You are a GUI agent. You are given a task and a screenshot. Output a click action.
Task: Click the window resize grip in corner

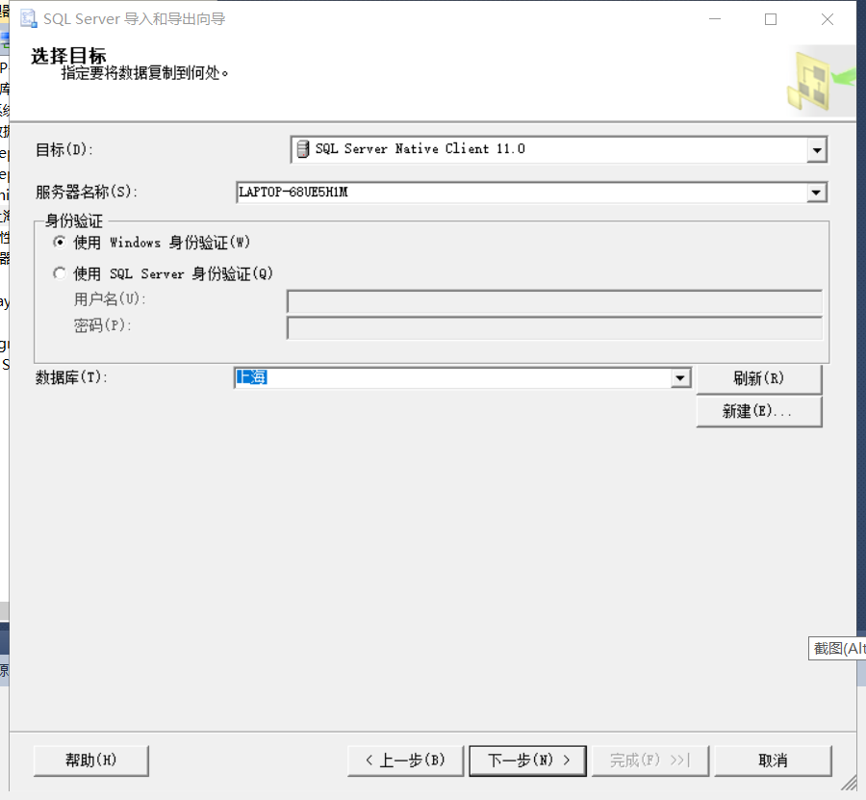(x=849, y=783)
